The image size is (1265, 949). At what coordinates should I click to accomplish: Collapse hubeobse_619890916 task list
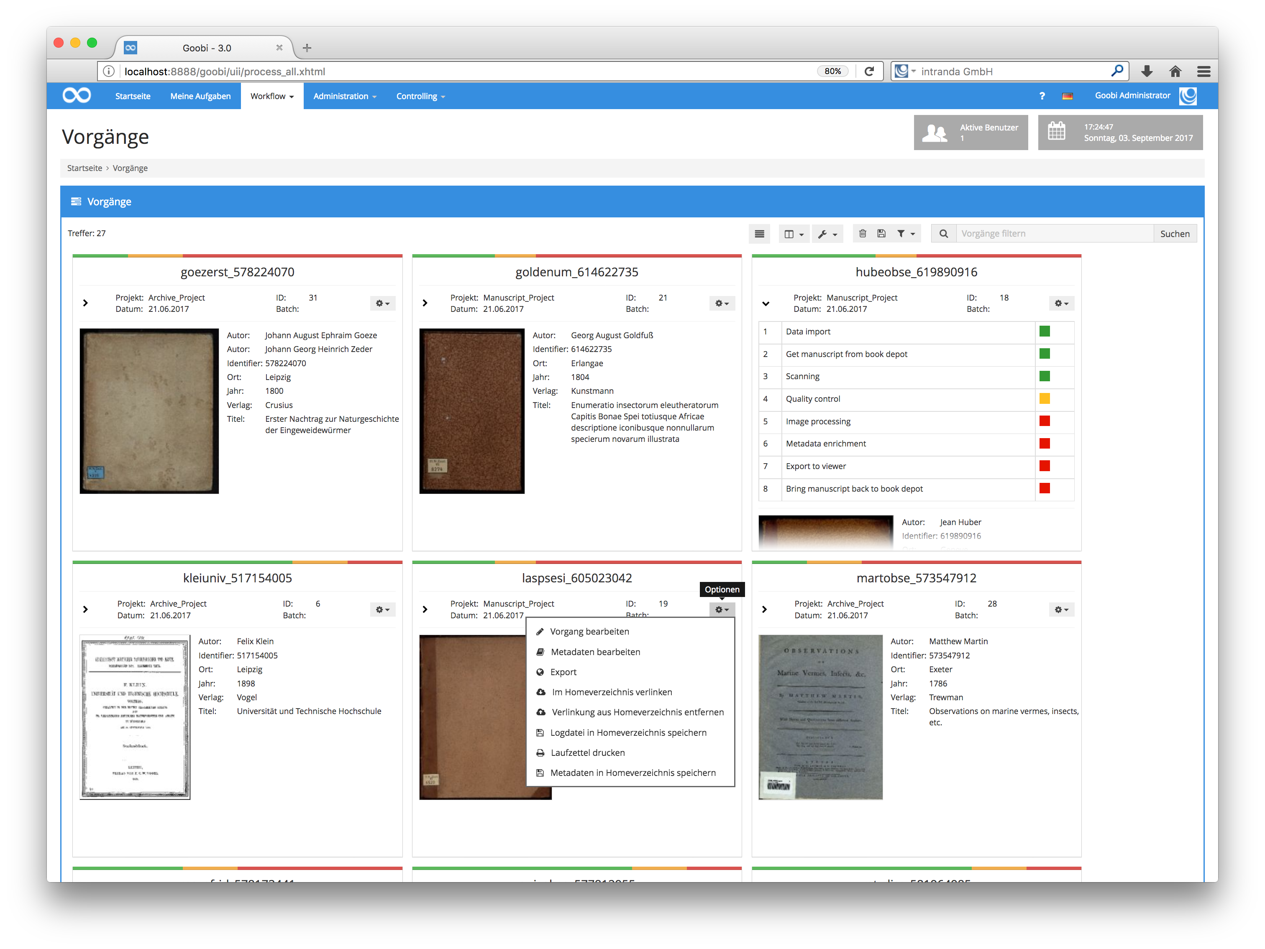click(766, 304)
